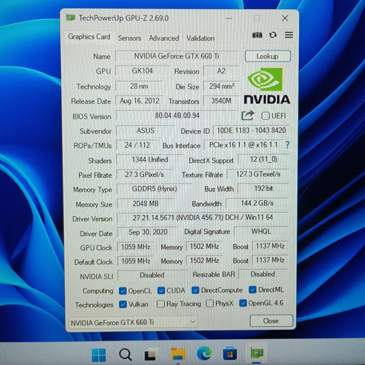Click the Device ID 10DE 1183 value
This screenshot has width=365, height=365.
coord(251,130)
